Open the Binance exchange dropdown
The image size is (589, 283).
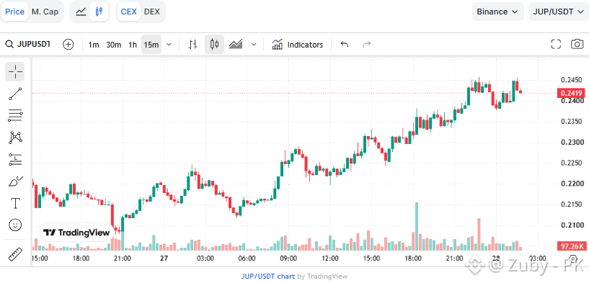coord(497,12)
